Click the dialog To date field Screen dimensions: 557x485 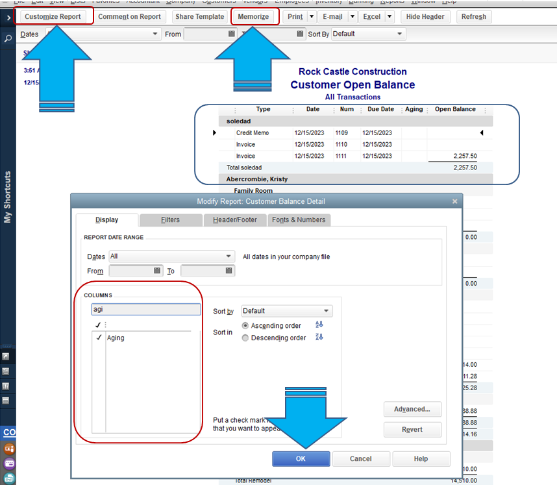point(208,271)
